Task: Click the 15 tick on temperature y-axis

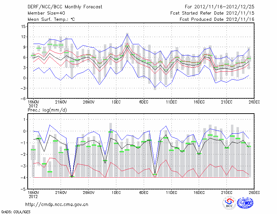Action: coord(24,26)
